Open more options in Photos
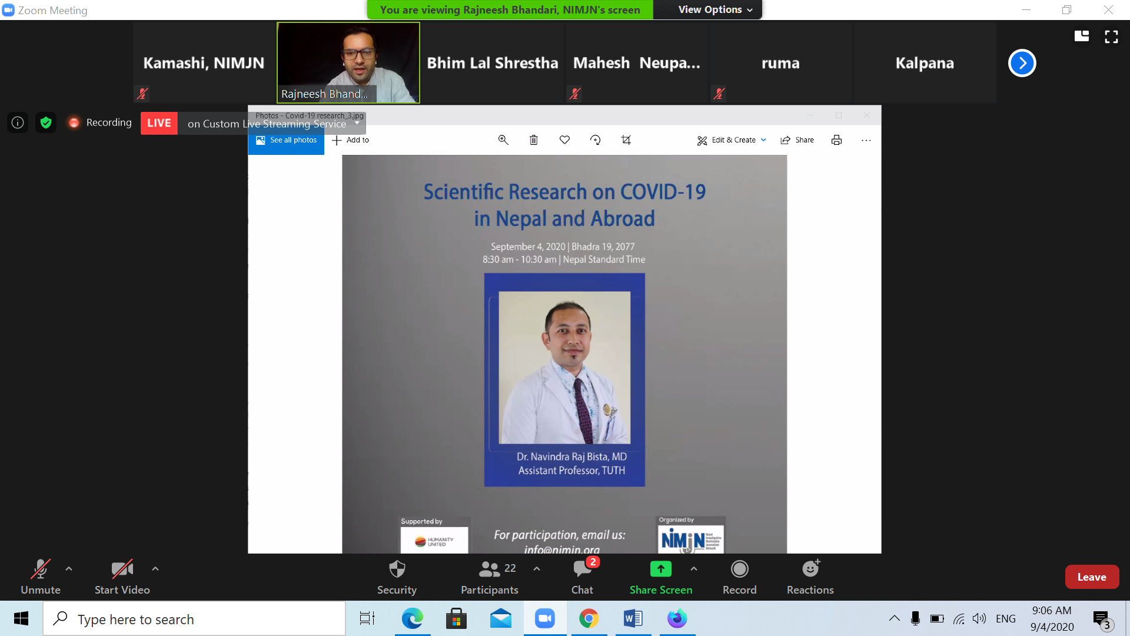The width and height of the screenshot is (1130, 636). pos(866,140)
